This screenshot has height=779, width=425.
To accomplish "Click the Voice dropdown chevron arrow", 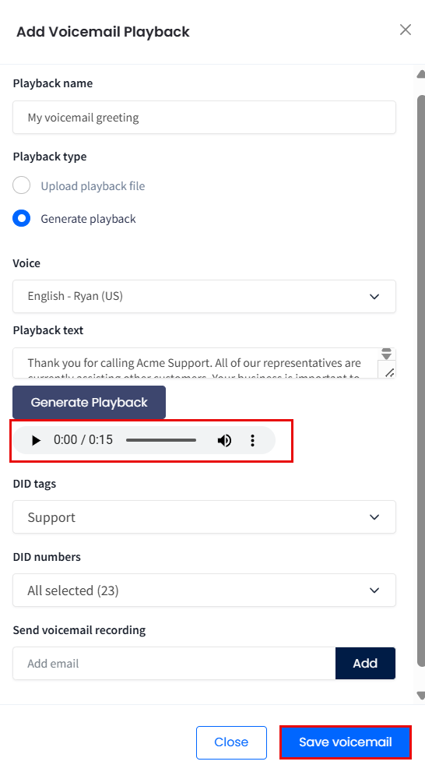I will coord(374,297).
